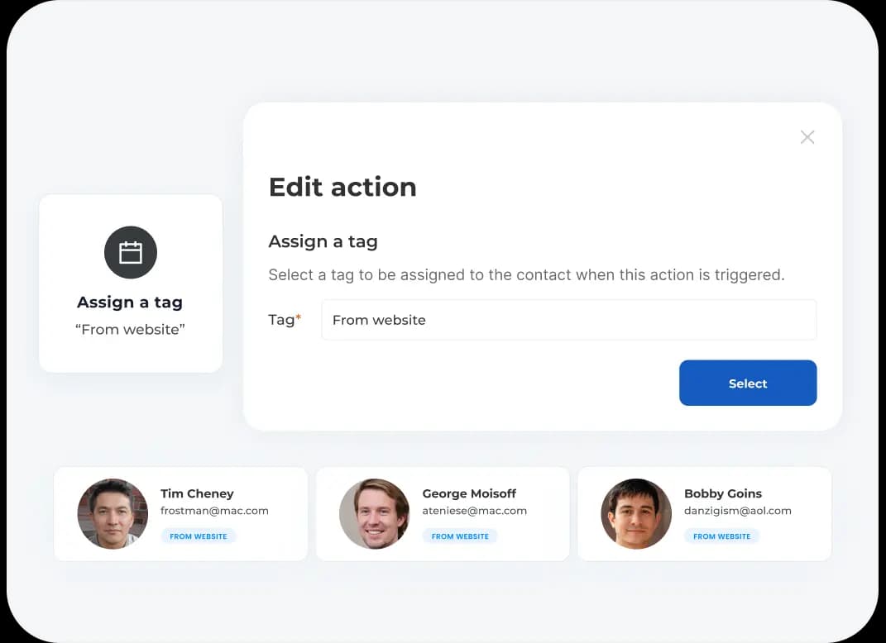Viewport: 886px width, 643px height.
Task: Click the quoted "From website" card subtitle
Action: pyautogui.click(x=130, y=329)
